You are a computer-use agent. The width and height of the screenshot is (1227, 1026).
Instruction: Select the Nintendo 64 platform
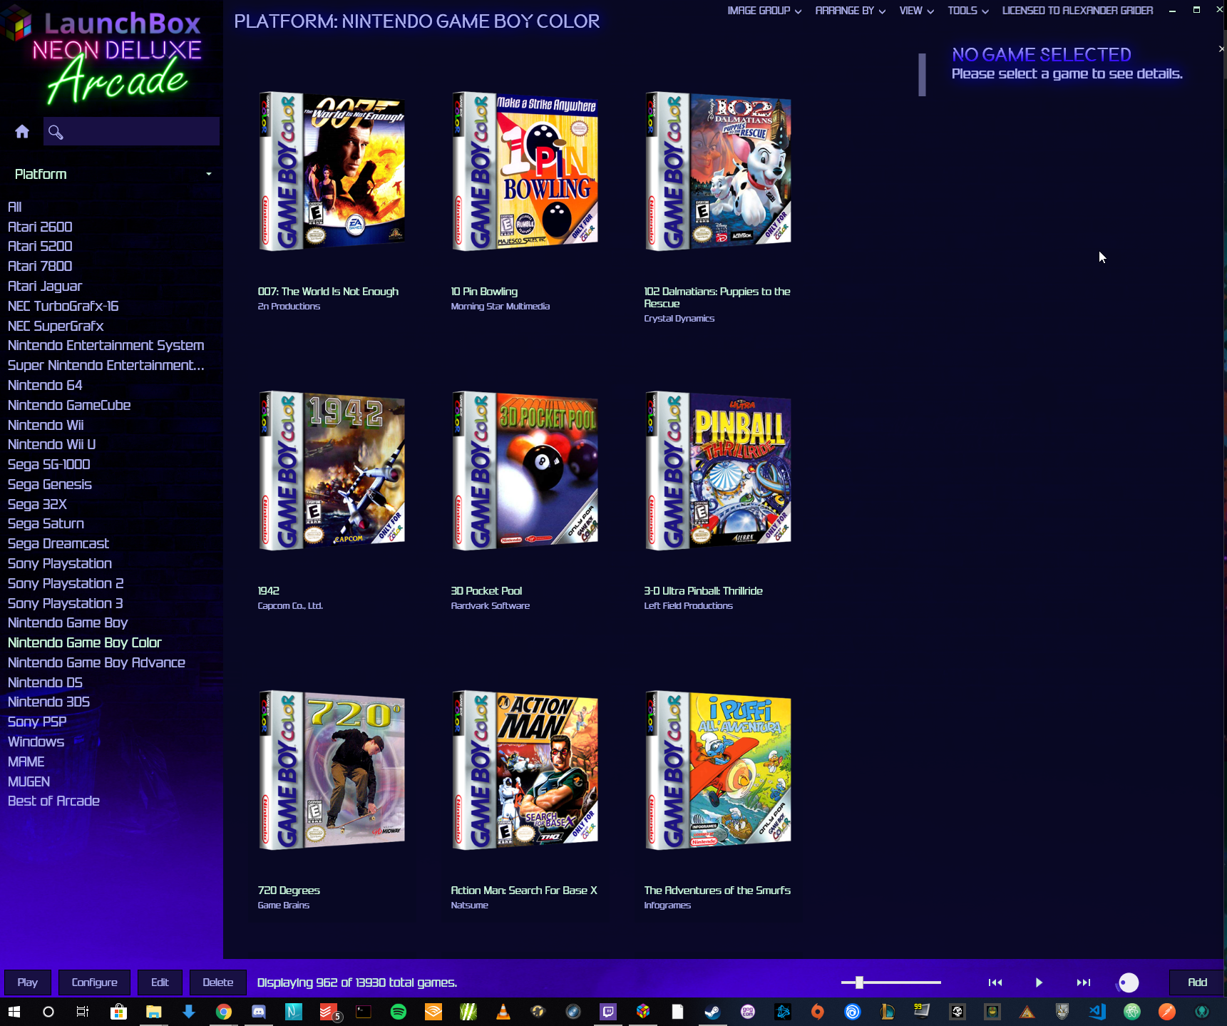click(45, 385)
